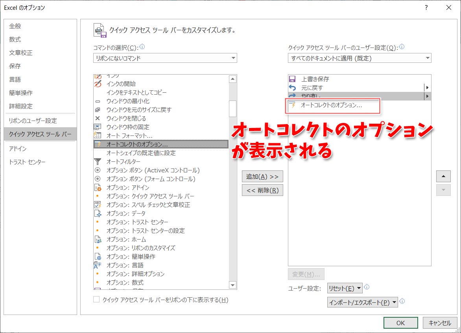The width and height of the screenshot is (461, 333).
Task: Open the アドイン options category
Action: (40, 149)
